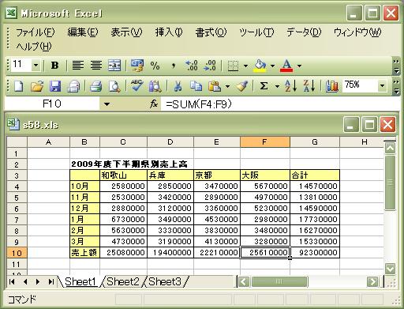Save the workbook

pos(55,86)
